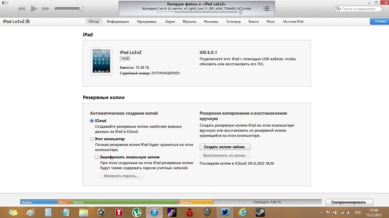
Task: Open the search magnifier dropdown
Action: point(339,9)
